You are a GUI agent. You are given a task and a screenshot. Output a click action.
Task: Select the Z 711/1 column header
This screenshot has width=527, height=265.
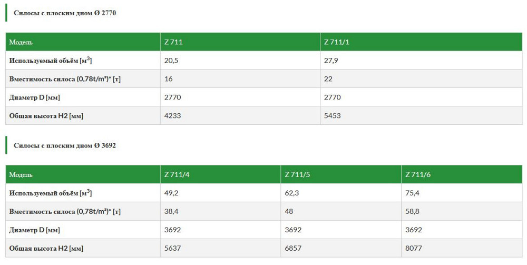[x=336, y=42]
